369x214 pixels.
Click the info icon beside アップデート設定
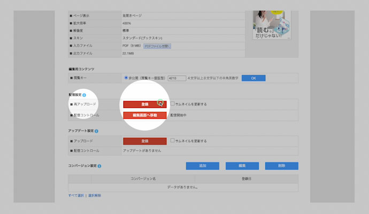pyautogui.click(x=96, y=131)
